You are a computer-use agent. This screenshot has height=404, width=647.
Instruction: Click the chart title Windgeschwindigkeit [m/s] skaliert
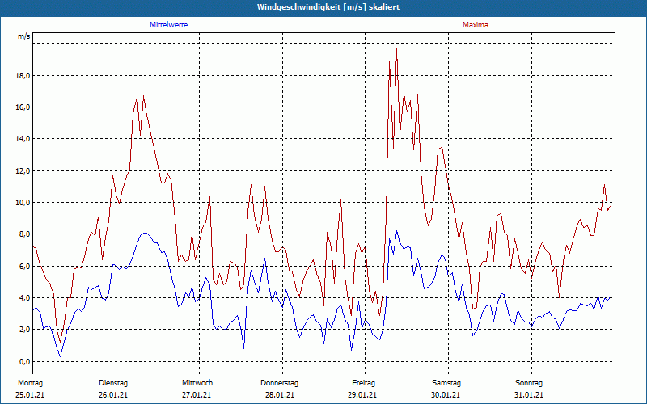328,7
